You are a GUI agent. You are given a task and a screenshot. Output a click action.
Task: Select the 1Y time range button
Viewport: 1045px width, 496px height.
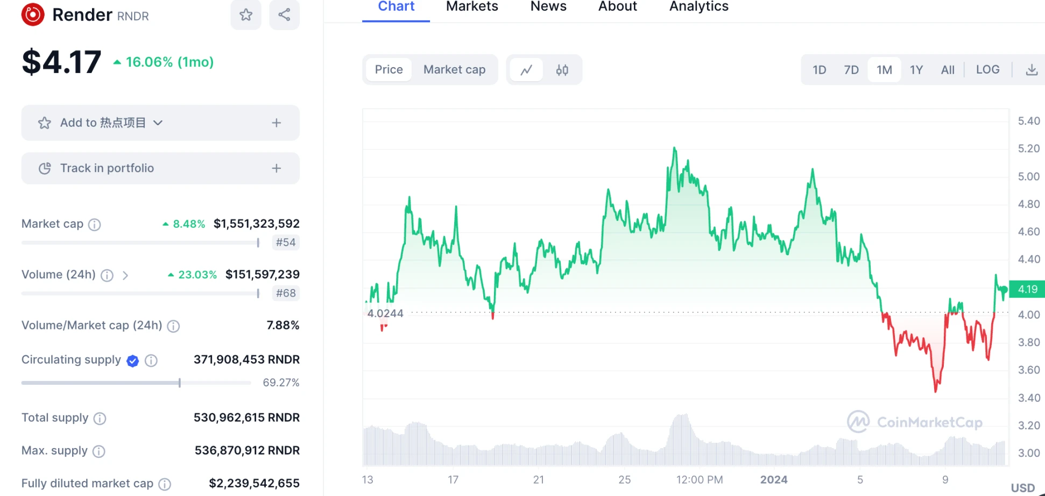916,70
